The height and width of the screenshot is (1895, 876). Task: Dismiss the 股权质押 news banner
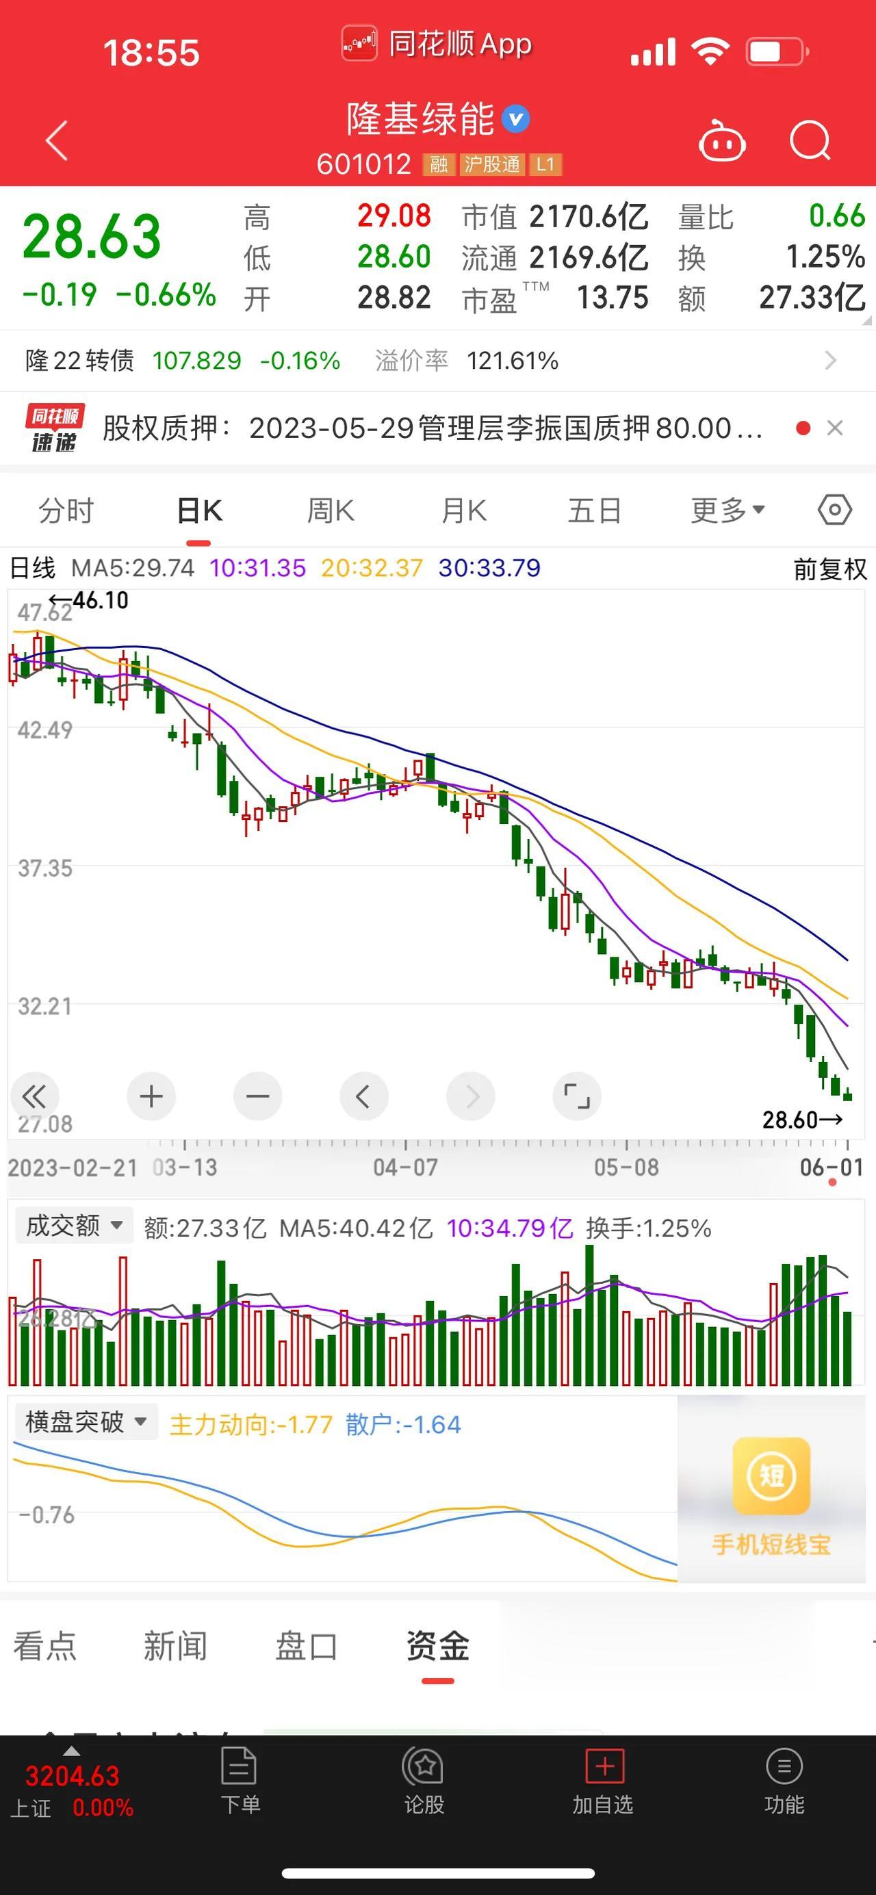(x=835, y=428)
